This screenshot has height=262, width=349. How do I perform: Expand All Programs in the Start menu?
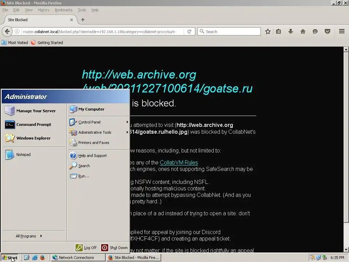[29, 236]
